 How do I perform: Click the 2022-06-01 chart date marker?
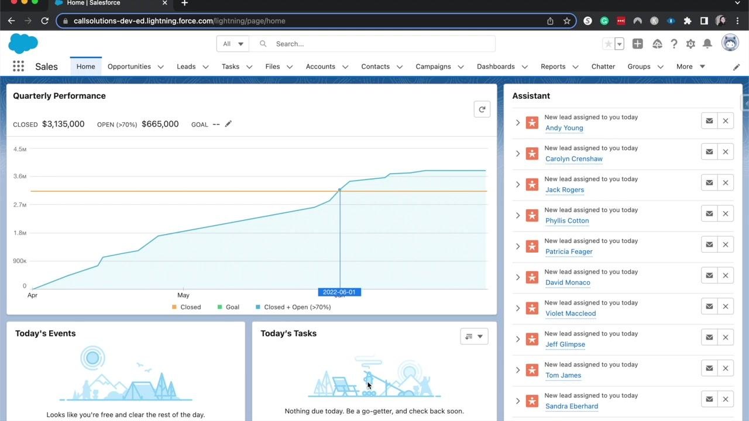pos(339,292)
